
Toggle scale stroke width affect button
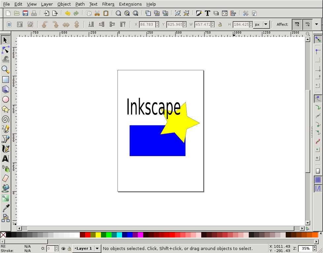point(297,24)
